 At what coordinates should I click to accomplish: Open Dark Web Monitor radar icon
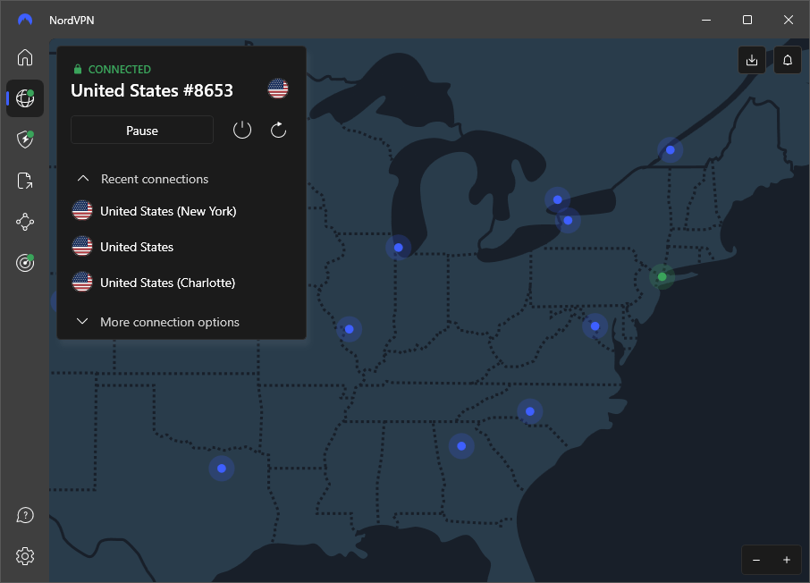point(25,263)
